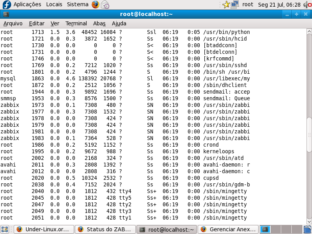Click the star update notification icon
The image size is (312, 234).
[226, 5]
